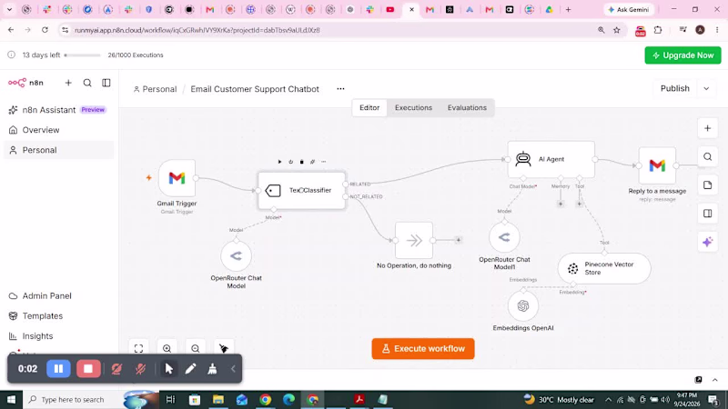Add a node after No Operation plus
The width and height of the screenshot is (728, 409).
coord(459,240)
